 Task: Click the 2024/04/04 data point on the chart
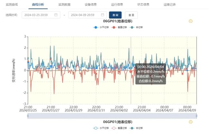click(131, 68)
